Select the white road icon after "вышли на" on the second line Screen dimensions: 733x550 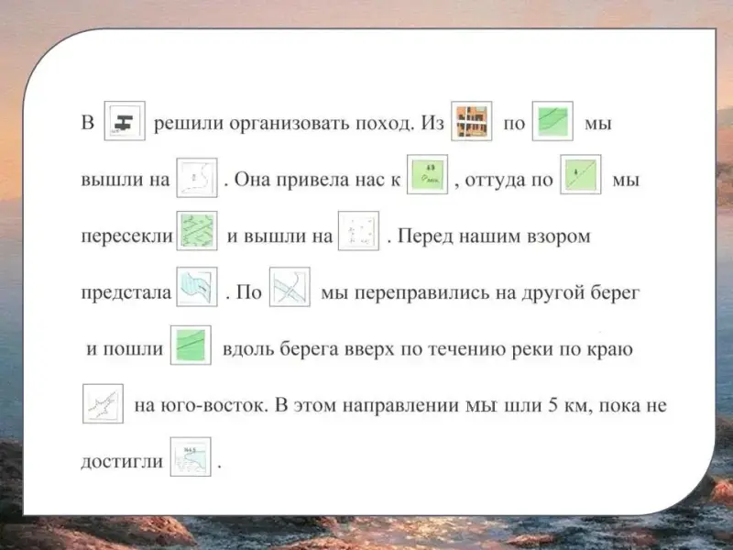coord(197,177)
